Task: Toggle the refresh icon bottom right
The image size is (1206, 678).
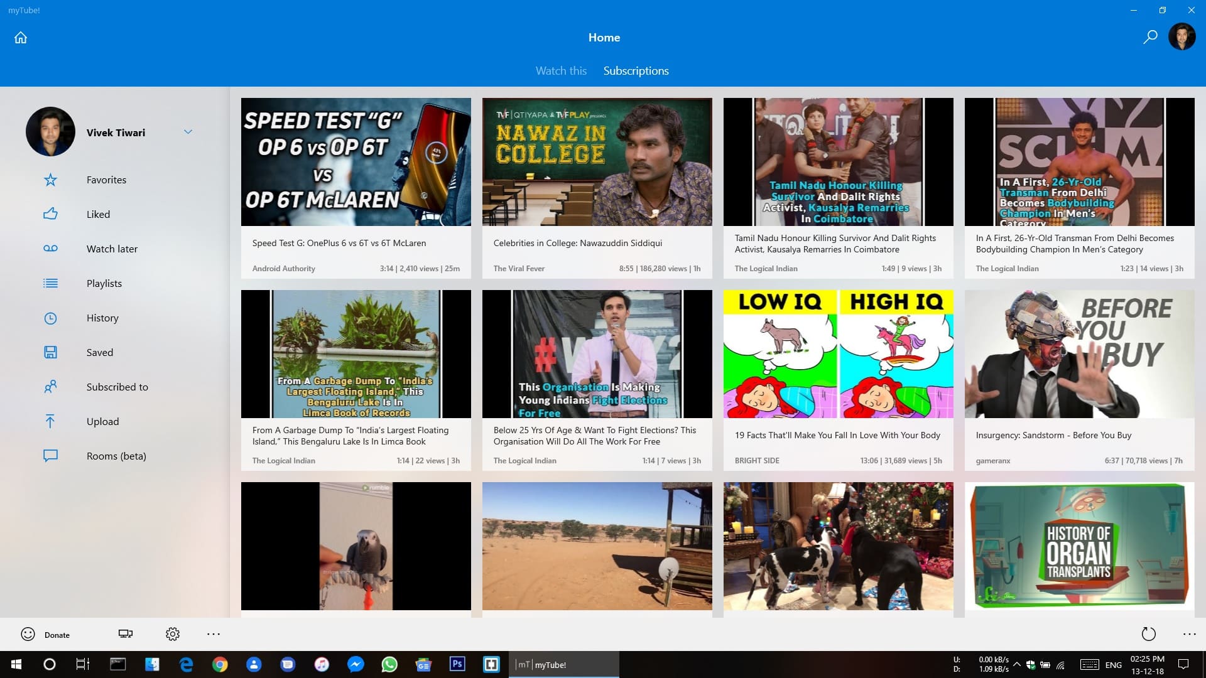Action: (1148, 634)
